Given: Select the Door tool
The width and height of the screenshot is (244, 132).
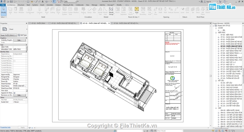Looking at the screenshot, I should [16, 10].
